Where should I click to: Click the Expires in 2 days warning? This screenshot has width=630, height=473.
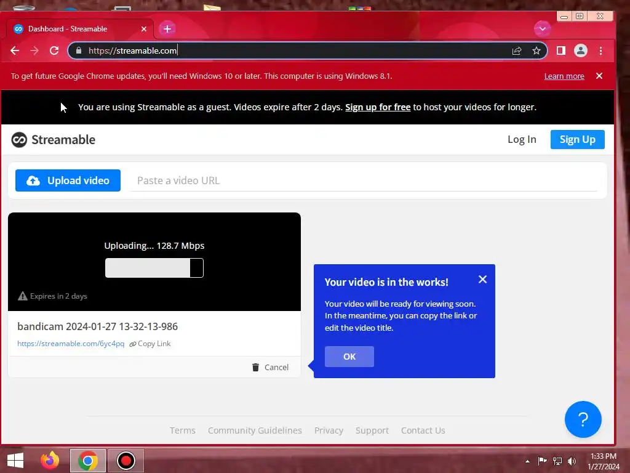click(x=53, y=296)
